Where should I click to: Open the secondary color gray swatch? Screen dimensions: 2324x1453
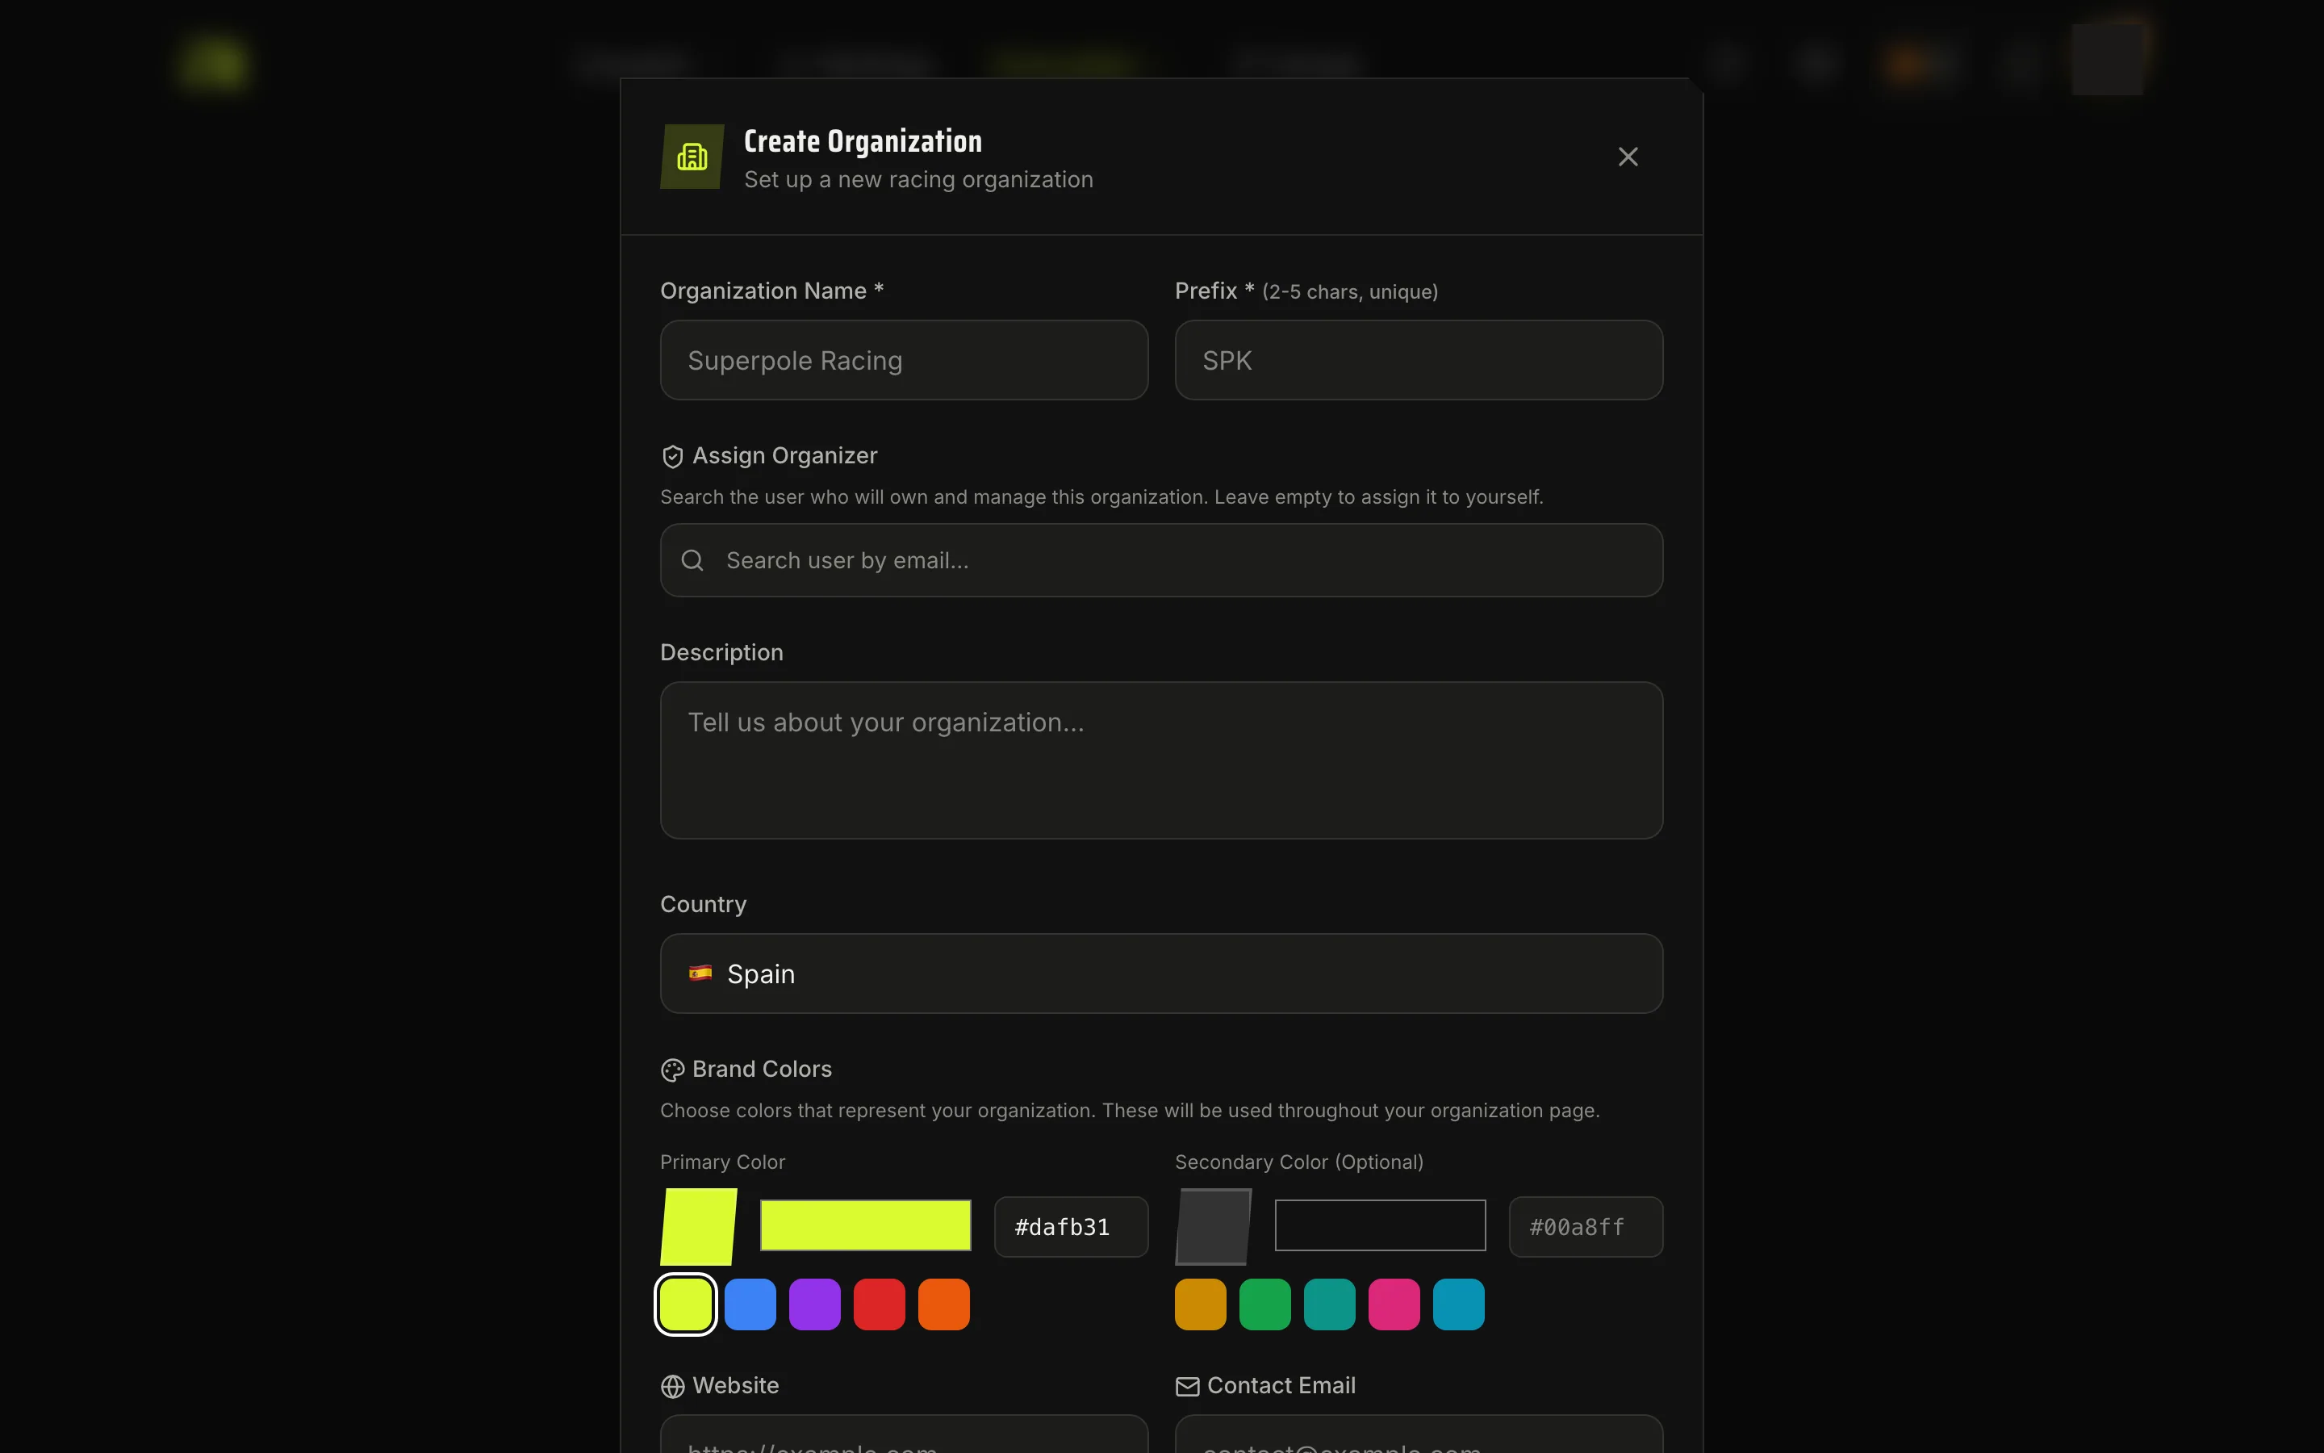point(1213,1226)
